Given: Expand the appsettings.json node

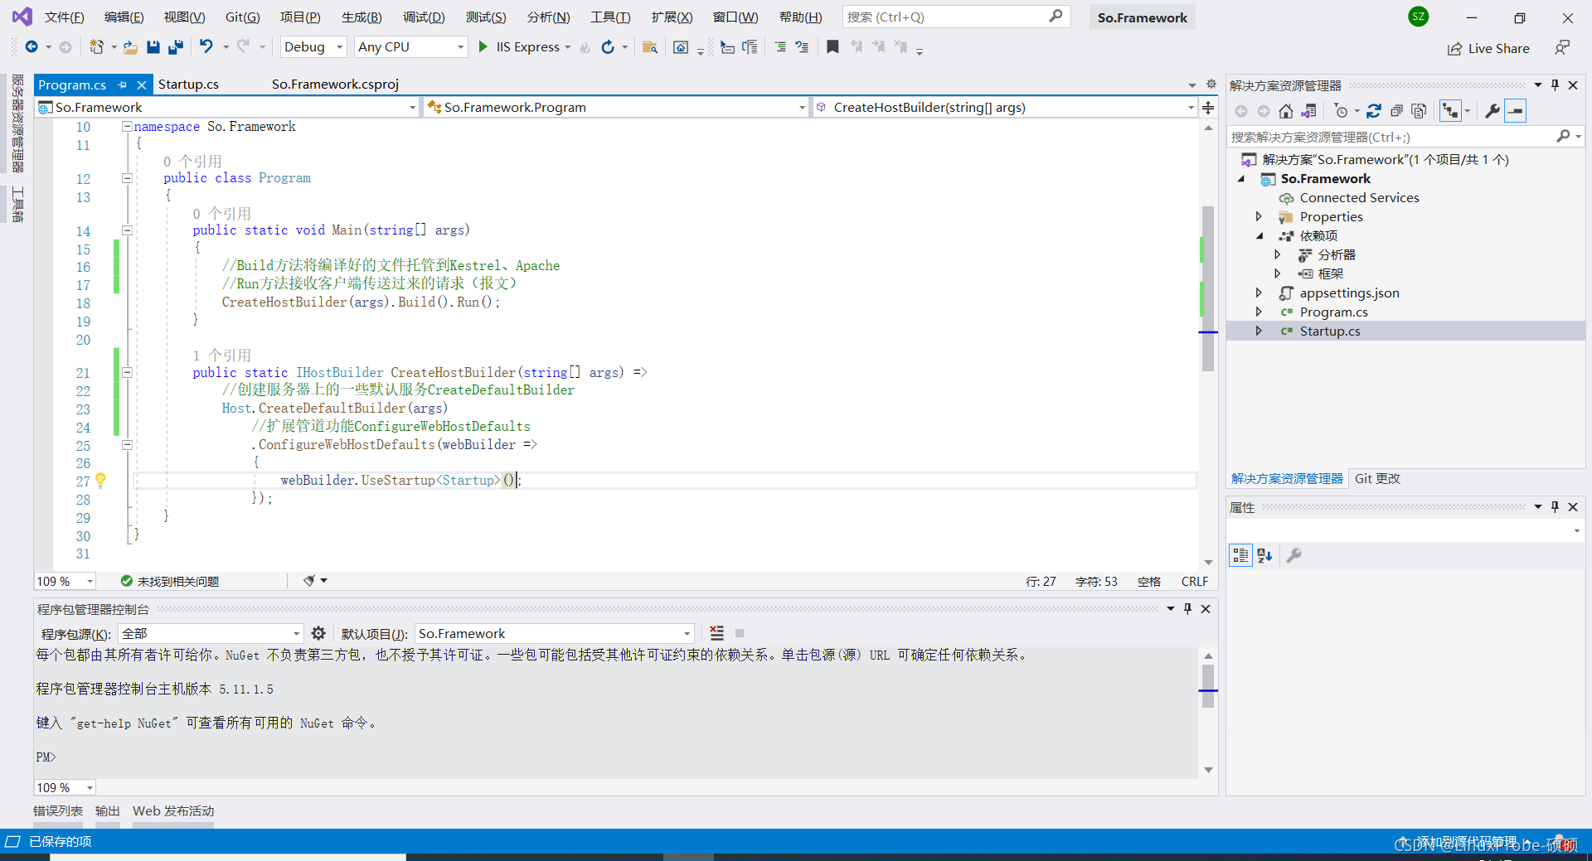Looking at the screenshot, I should [1259, 293].
